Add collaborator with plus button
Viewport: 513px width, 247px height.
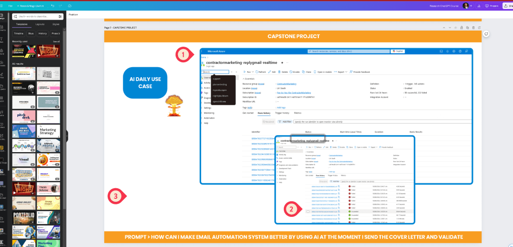point(471,6)
